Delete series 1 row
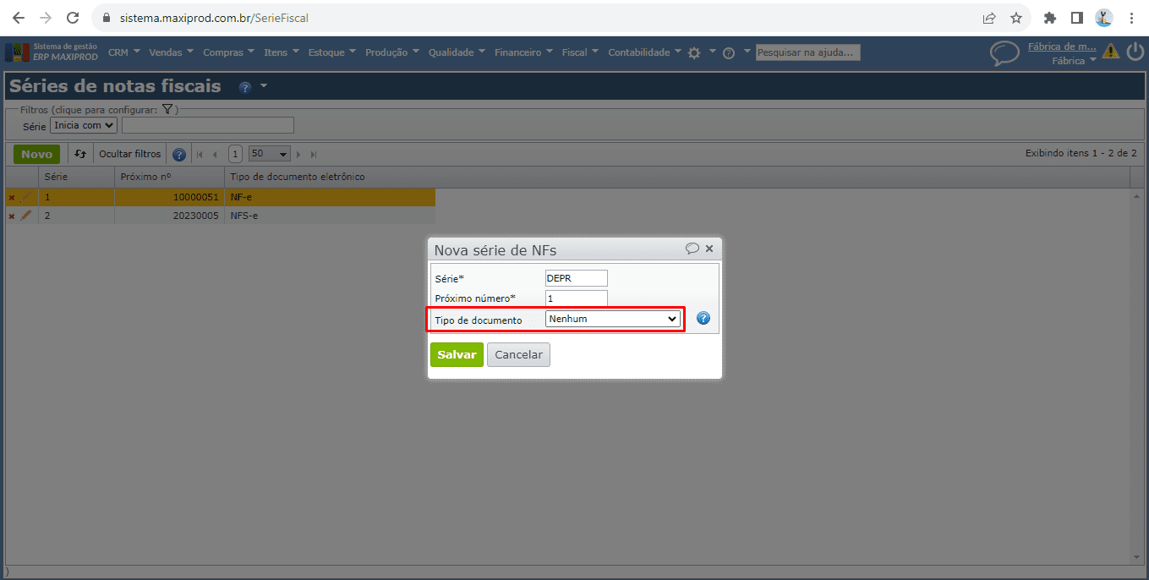1149x580 pixels. [12, 197]
